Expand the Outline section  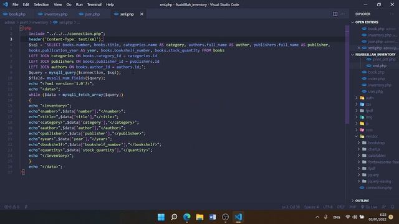point(362,200)
